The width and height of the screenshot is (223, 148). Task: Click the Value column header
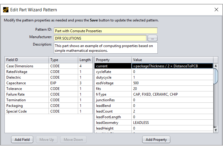point(172,60)
